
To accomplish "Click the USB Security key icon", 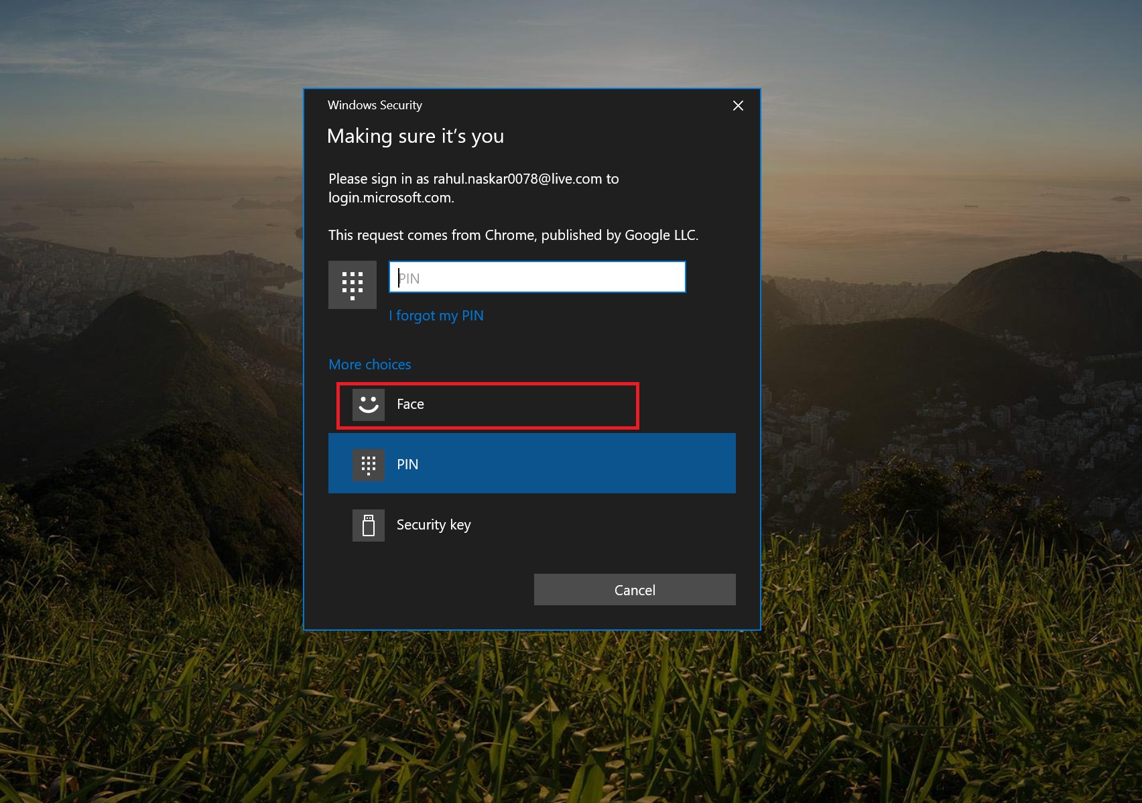I will [369, 526].
